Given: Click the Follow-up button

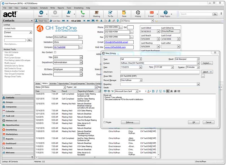Looking at the screenshot, I should [130, 122].
